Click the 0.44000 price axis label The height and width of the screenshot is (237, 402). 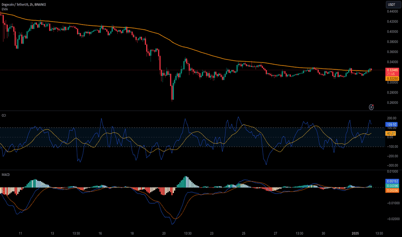pos(393,12)
